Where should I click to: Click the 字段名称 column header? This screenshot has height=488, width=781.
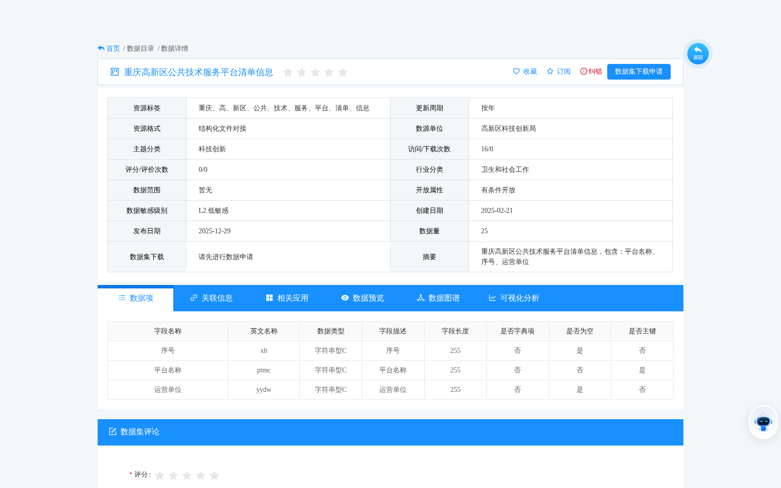tap(168, 331)
